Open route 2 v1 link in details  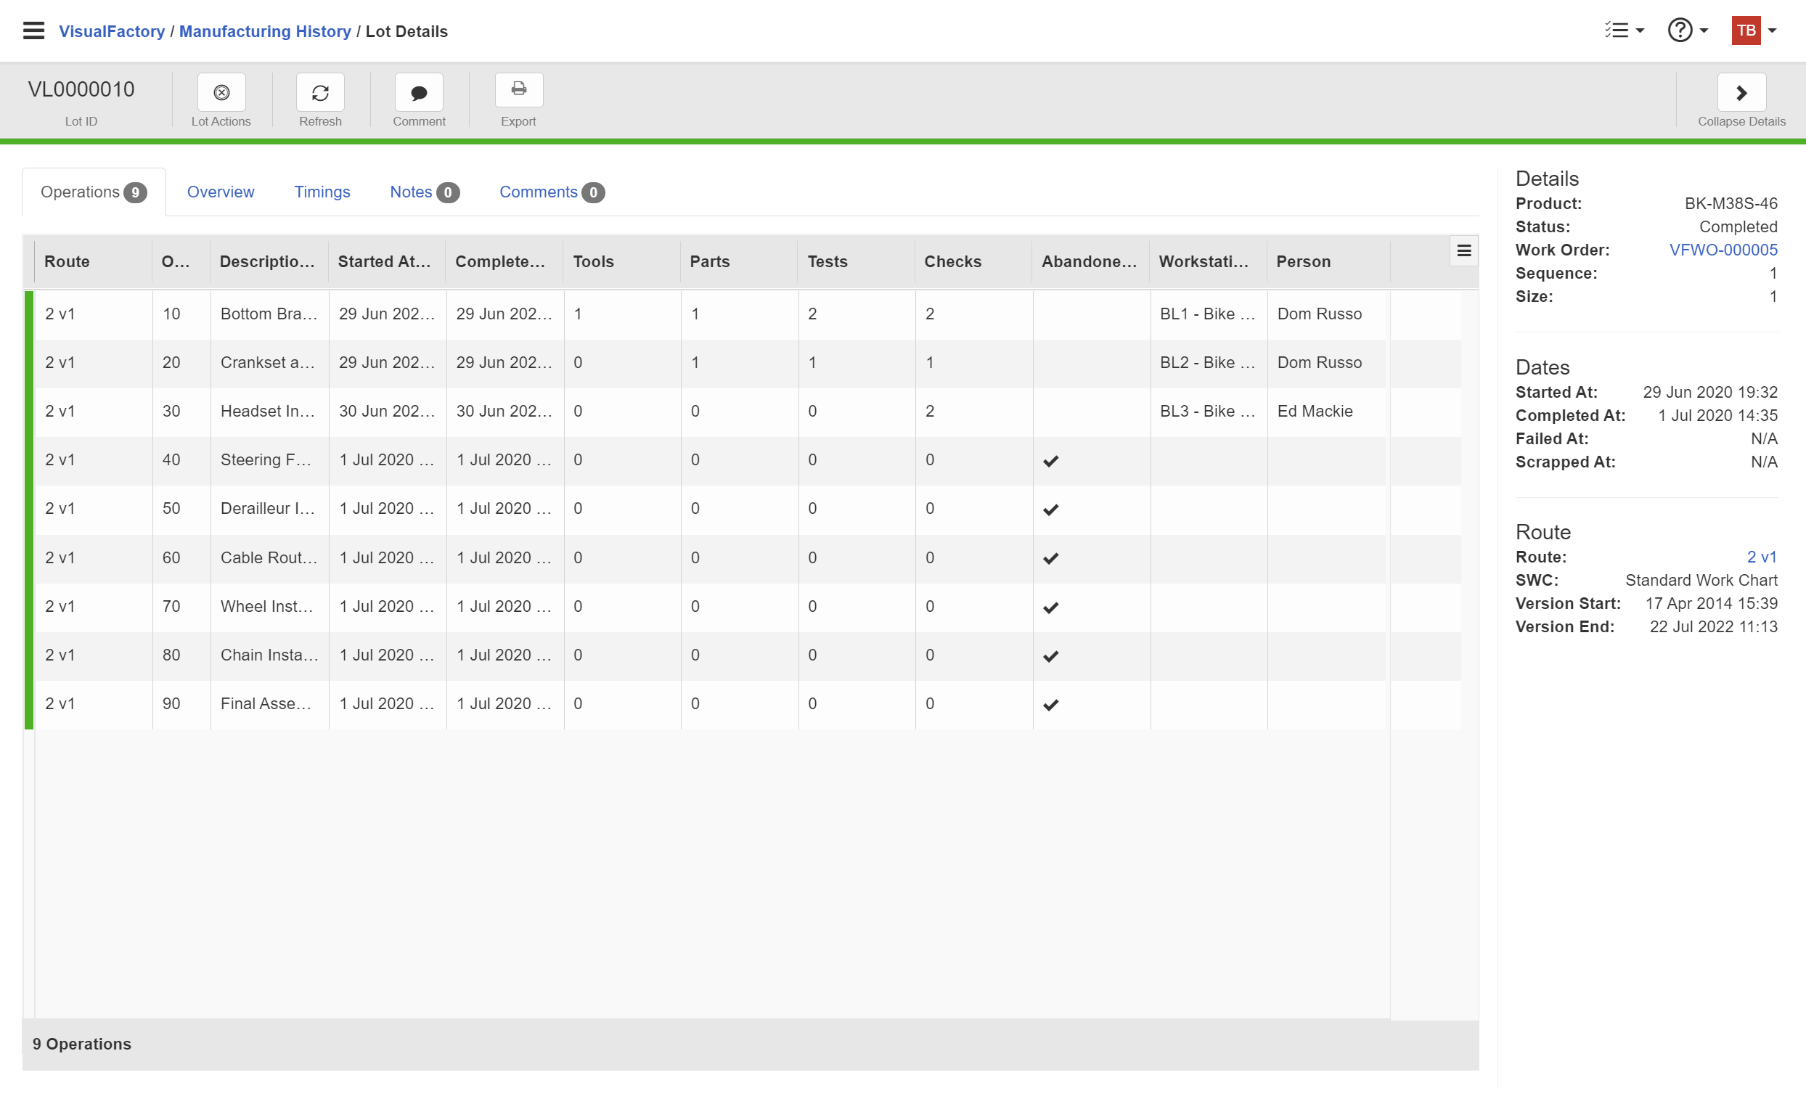(x=1761, y=557)
